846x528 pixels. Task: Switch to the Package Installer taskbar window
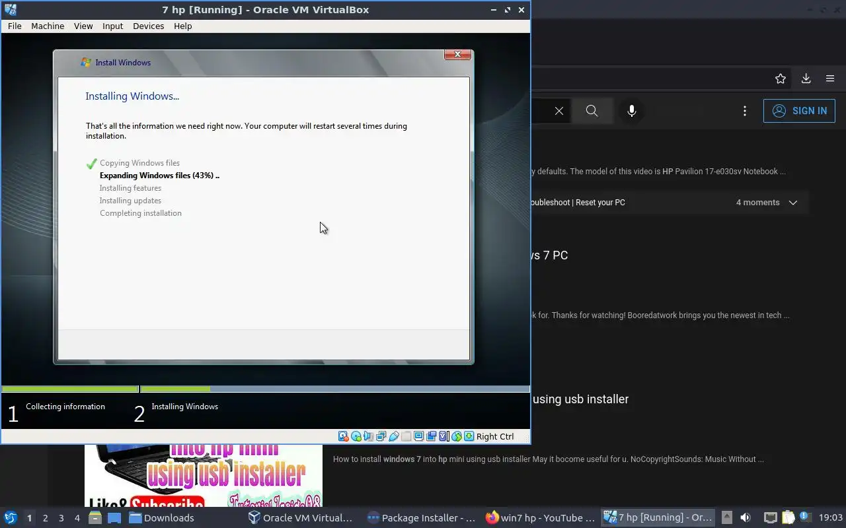(421, 518)
